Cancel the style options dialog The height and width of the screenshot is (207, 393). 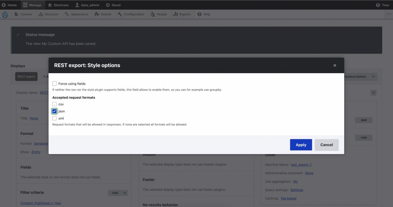click(x=327, y=145)
